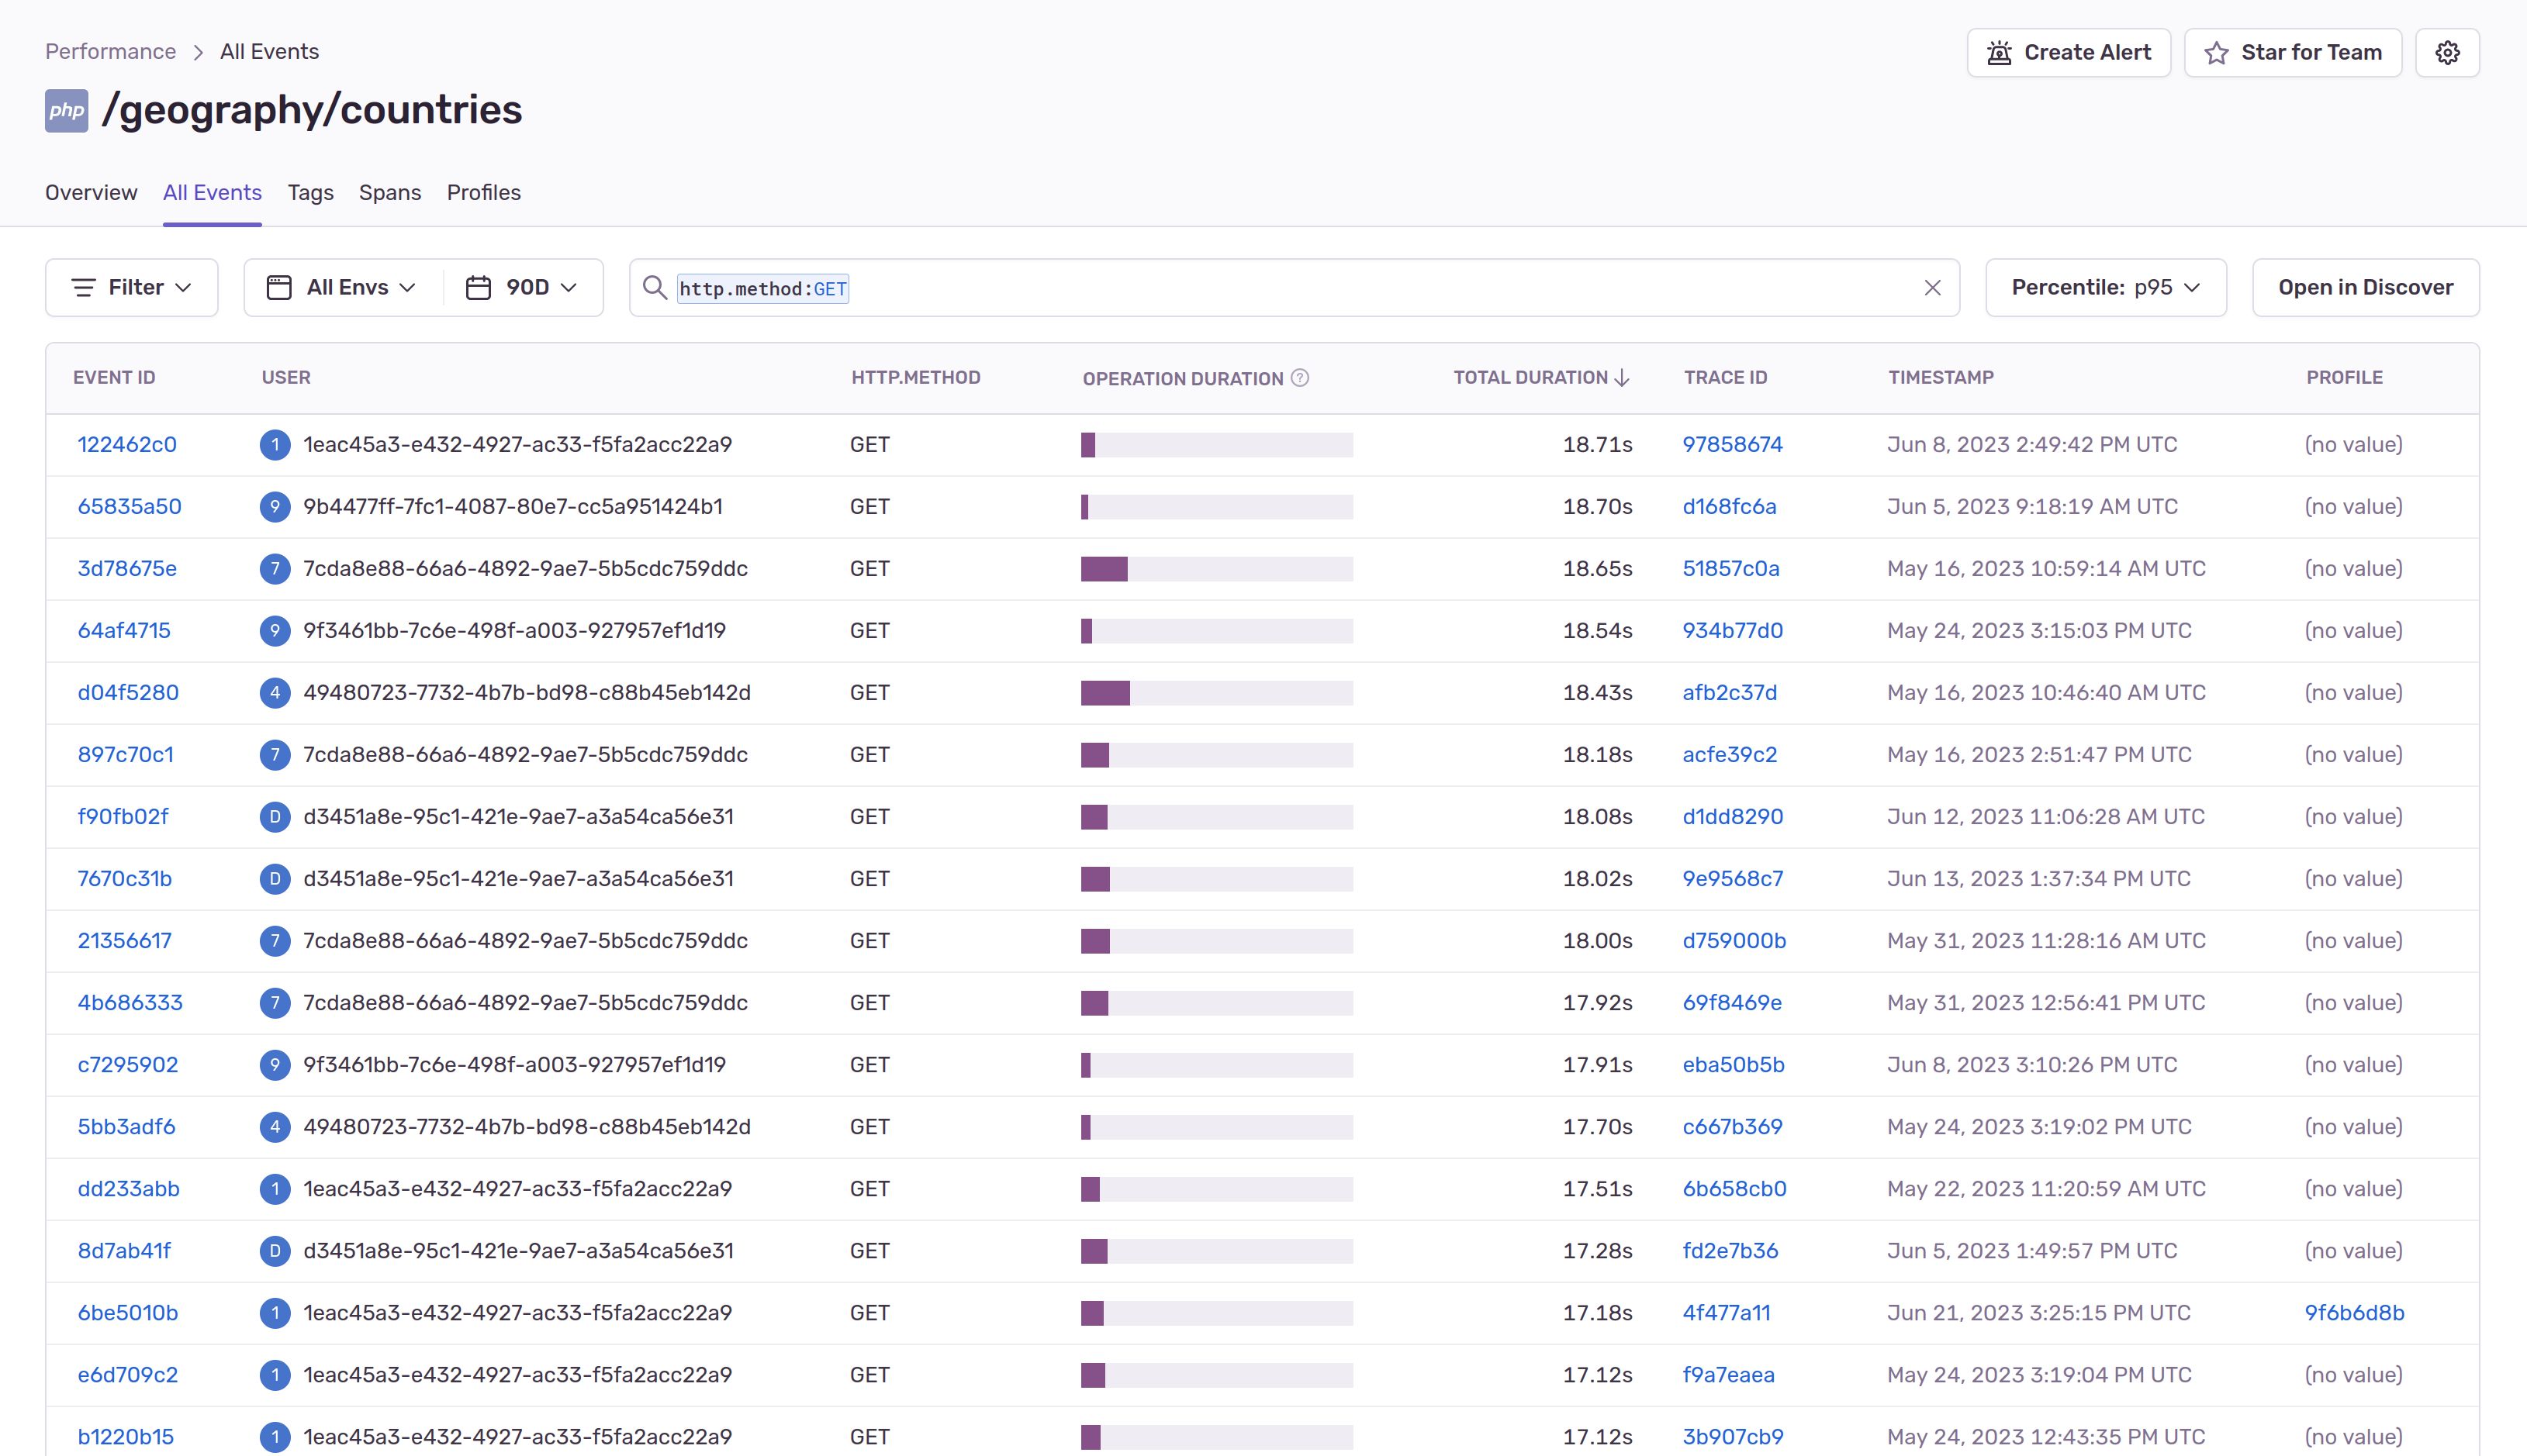Change the Percentile p95 dropdown
The width and height of the screenshot is (2527, 1456).
2105,288
